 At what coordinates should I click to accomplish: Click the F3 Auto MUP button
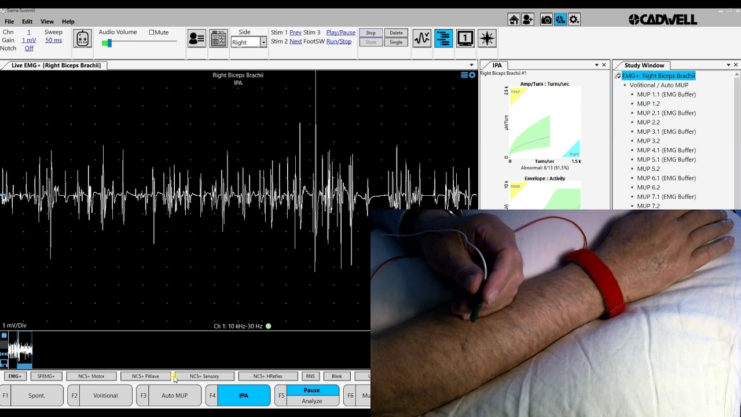[168, 396]
